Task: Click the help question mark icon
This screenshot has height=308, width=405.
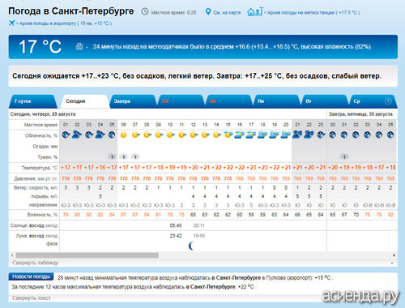Action: point(388,101)
